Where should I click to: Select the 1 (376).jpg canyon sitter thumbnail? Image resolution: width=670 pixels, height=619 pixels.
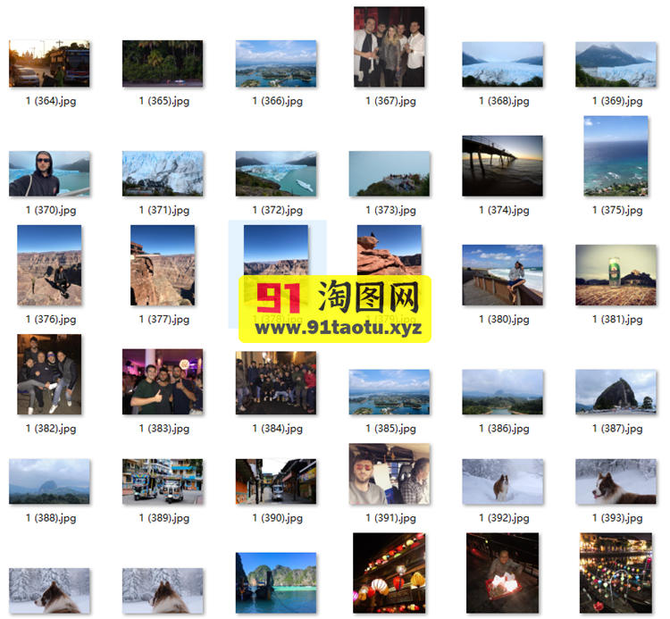[49, 265]
